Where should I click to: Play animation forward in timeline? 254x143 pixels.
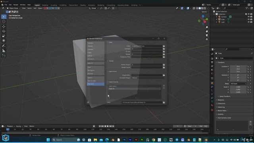(x=108, y=126)
